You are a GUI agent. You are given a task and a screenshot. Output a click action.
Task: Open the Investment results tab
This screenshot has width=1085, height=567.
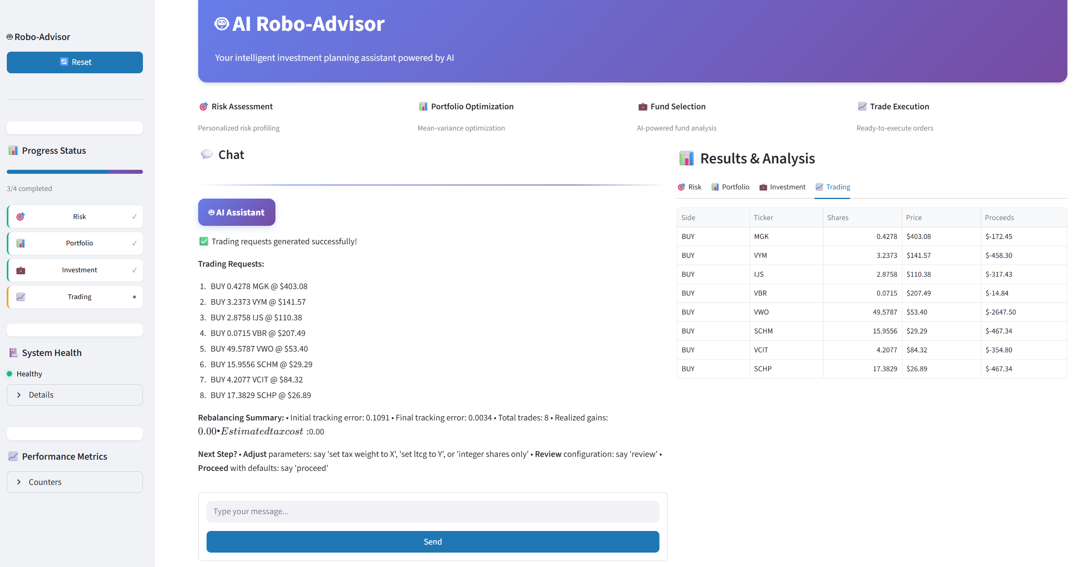click(x=782, y=187)
